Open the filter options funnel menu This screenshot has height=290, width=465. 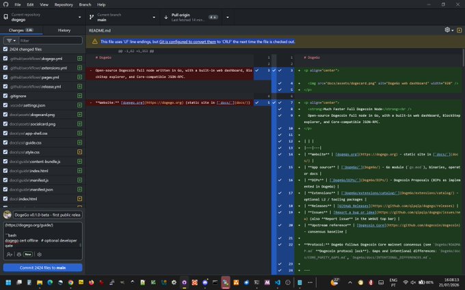coord(11,40)
